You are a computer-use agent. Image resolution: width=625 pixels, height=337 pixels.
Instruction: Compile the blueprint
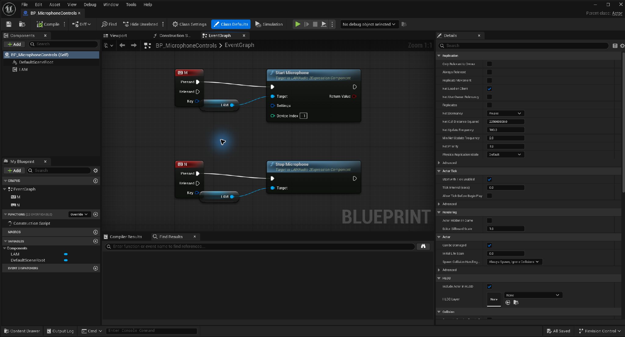point(48,24)
